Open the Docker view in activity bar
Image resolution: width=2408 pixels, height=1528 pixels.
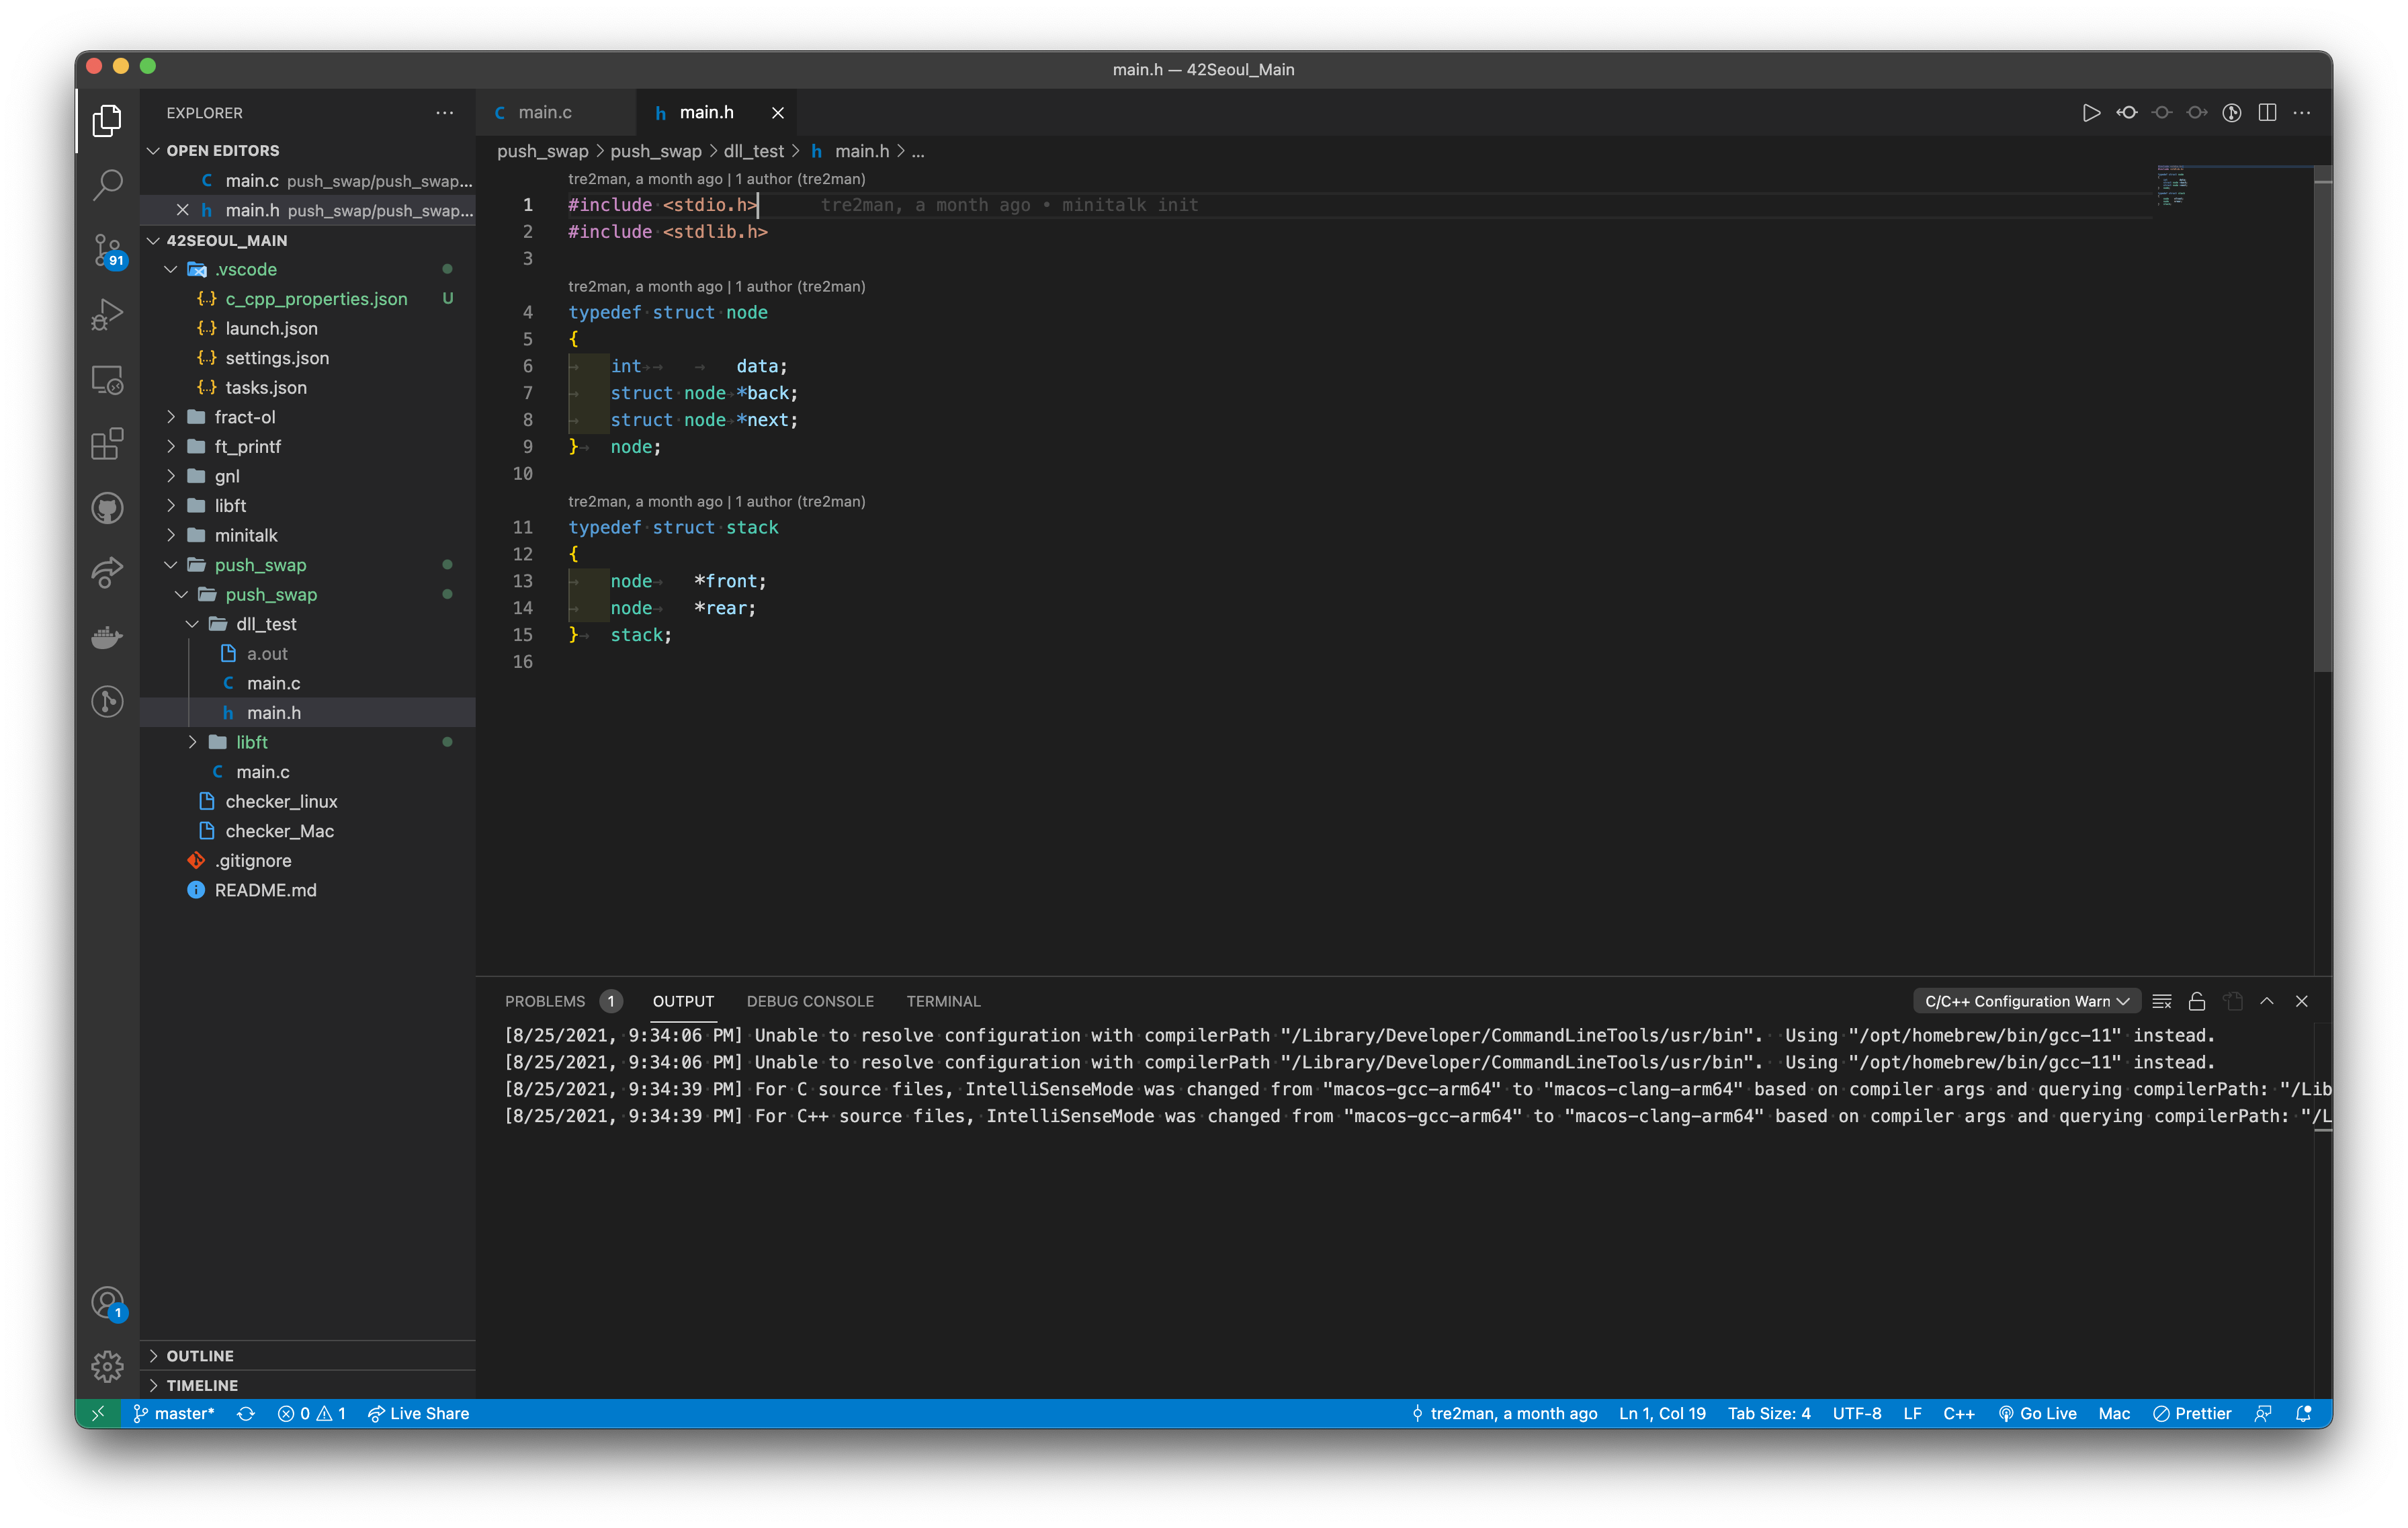coord(107,637)
